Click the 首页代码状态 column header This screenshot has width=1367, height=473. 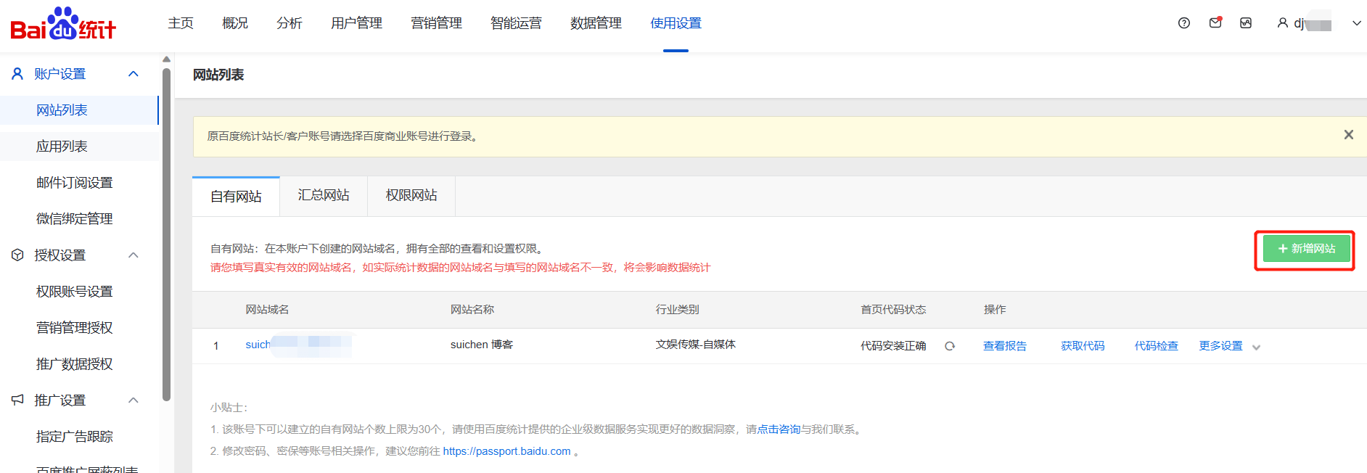(x=893, y=310)
